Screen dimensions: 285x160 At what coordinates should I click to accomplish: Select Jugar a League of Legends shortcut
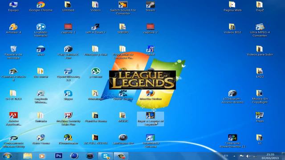(x=151, y=119)
